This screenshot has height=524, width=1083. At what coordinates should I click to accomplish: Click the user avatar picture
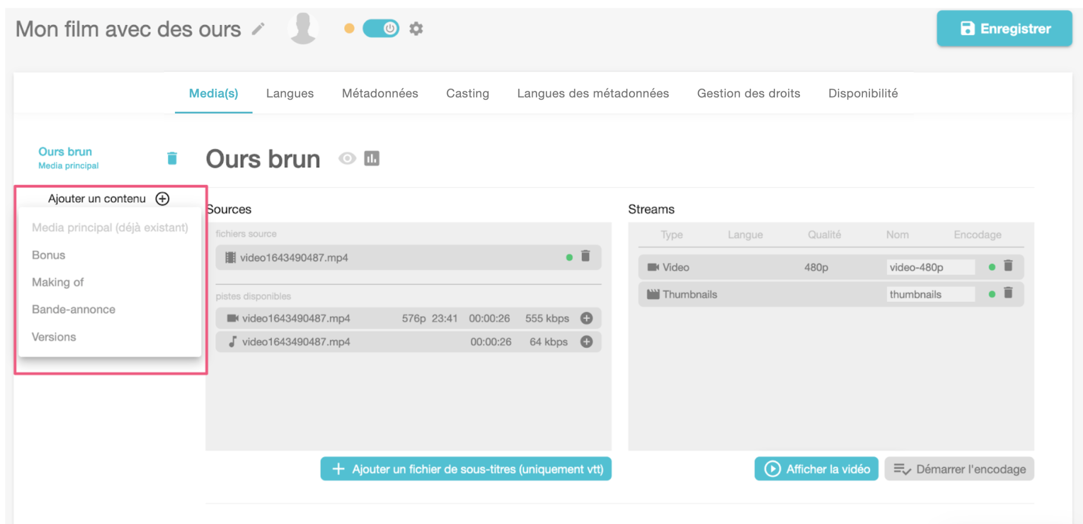[303, 29]
